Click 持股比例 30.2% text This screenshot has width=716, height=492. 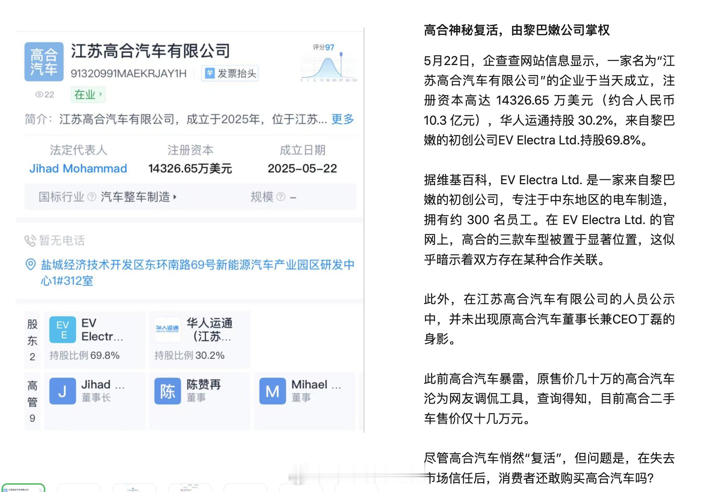[189, 355]
